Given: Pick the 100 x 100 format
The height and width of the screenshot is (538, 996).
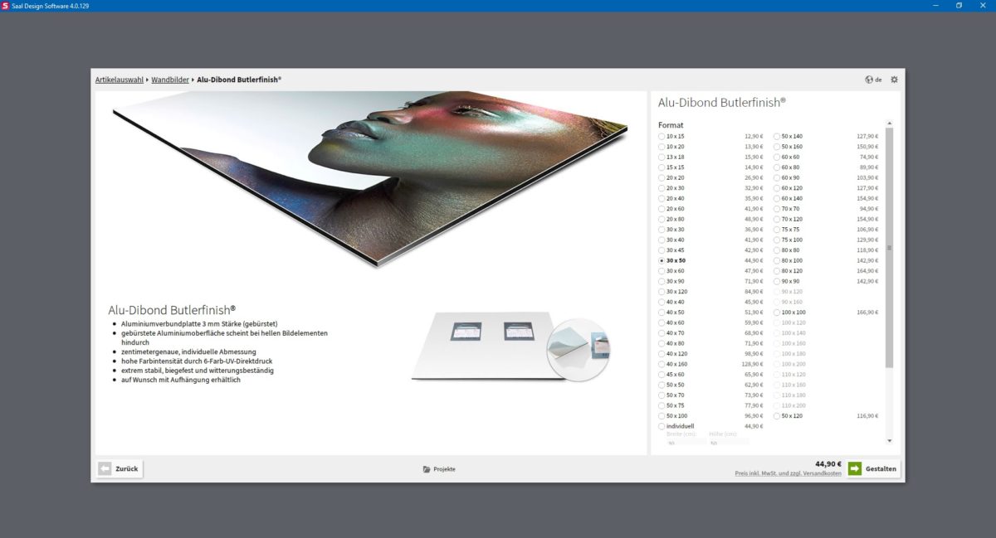Looking at the screenshot, I should 777,313.
